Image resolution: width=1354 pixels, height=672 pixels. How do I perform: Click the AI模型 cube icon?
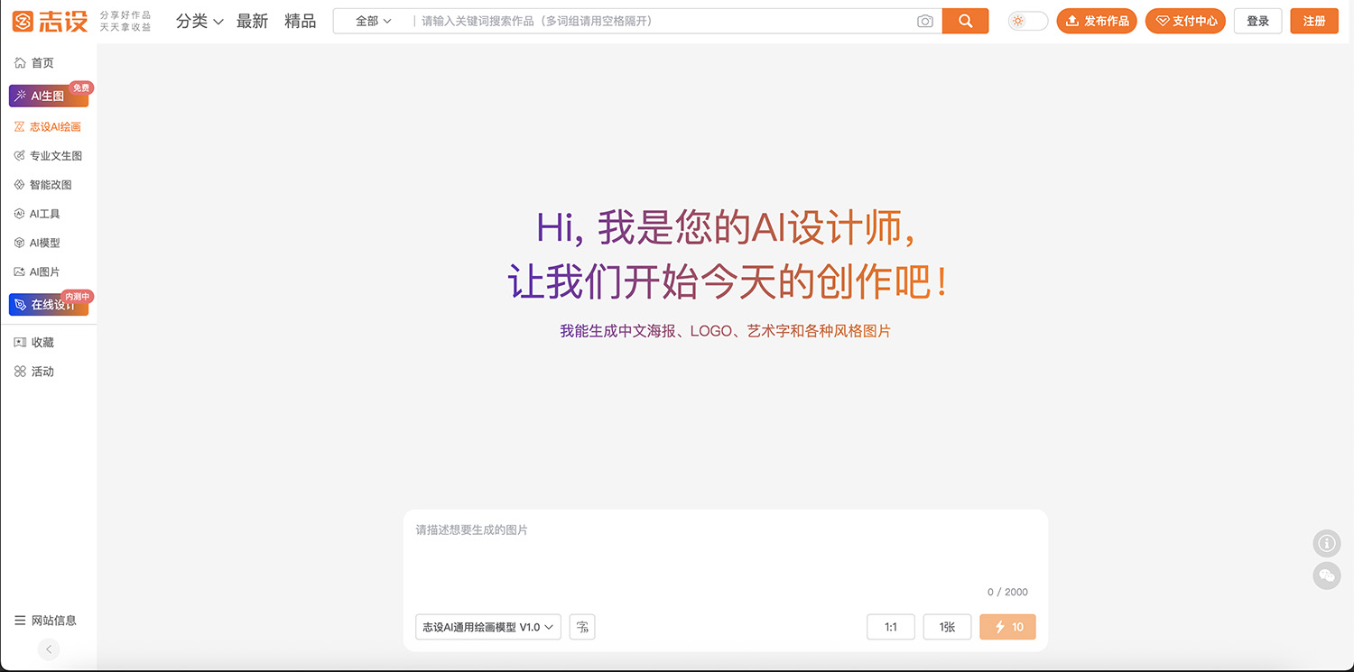point(20,243)
